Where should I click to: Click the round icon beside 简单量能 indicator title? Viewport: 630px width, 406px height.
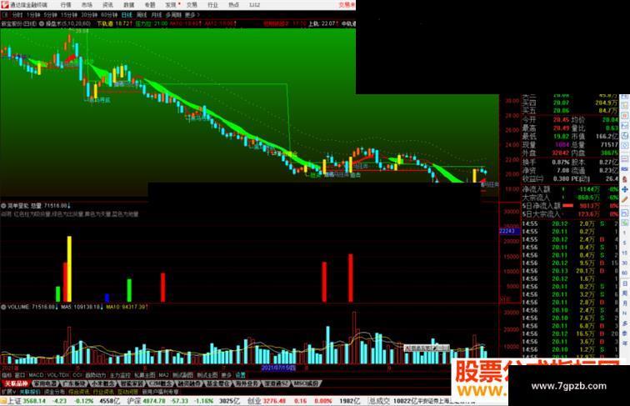click(3, 205)
